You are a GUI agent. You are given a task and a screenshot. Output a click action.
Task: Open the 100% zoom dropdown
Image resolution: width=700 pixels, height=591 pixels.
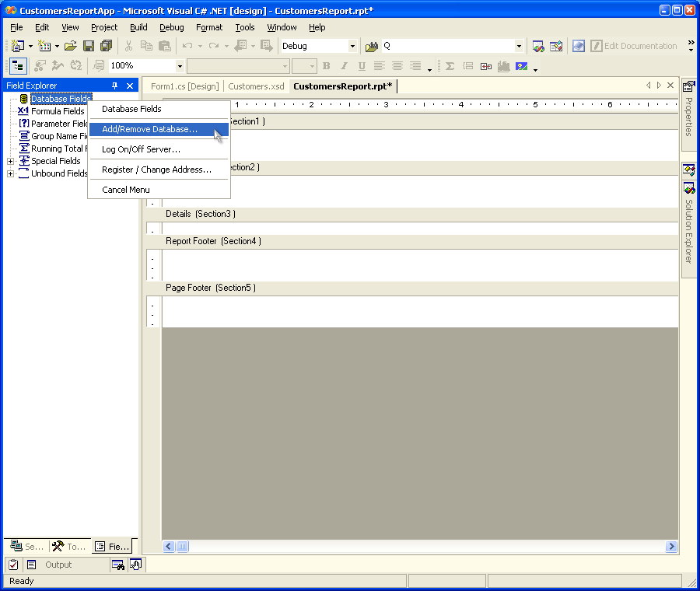pos(180,66)
